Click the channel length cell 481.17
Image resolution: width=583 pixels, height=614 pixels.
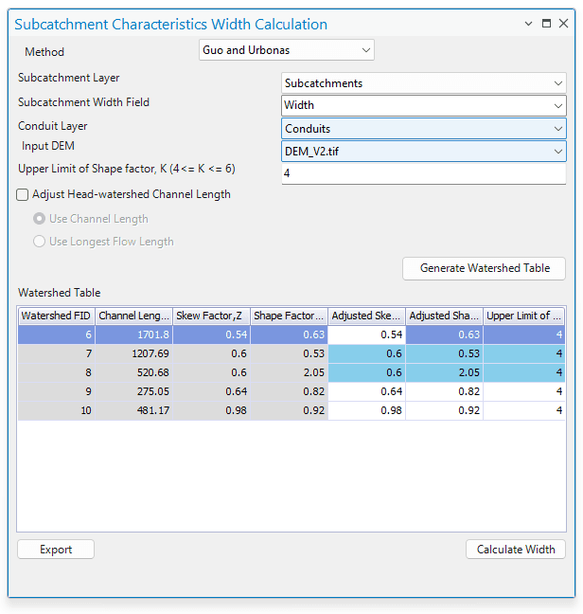tap(133, 410)
